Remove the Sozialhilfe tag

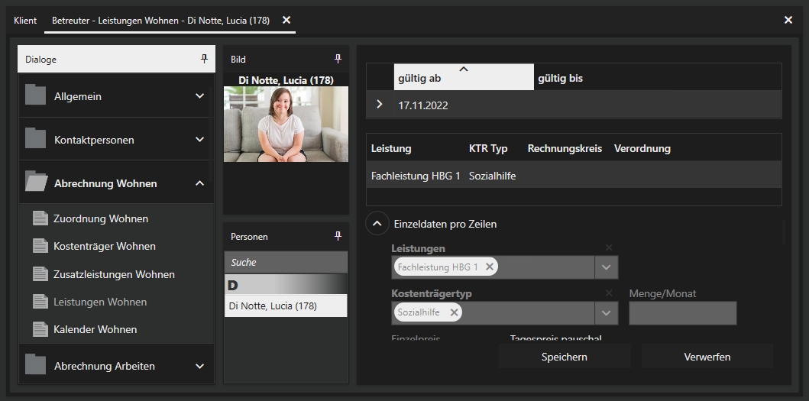point(455,312)
